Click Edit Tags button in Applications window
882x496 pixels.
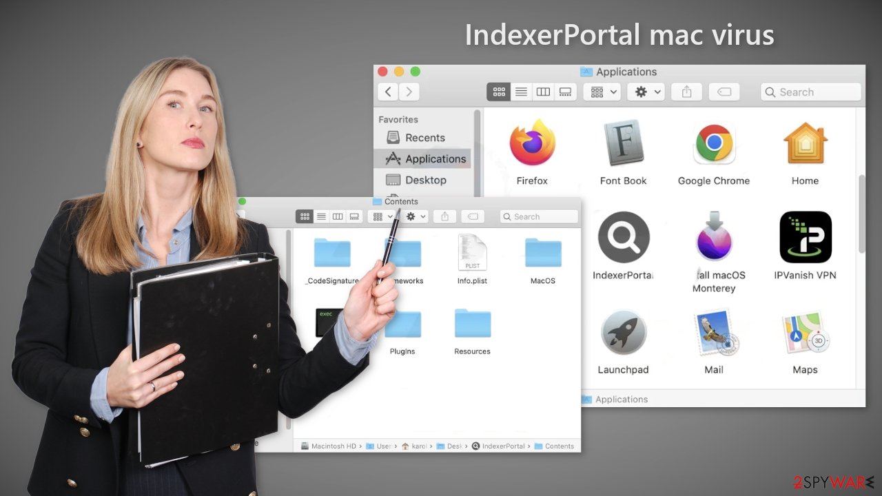tap(724, 92)
